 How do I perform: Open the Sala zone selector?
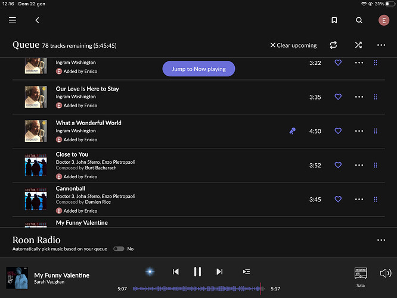pyautogui.click(x=361, y=278)
